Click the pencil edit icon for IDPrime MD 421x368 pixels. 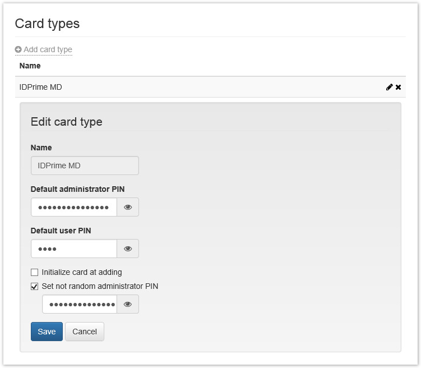(x=389, y=87)
